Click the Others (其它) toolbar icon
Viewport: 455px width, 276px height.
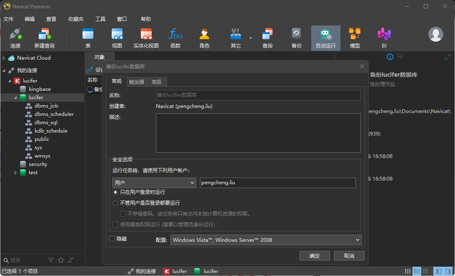tap(236, 38)
